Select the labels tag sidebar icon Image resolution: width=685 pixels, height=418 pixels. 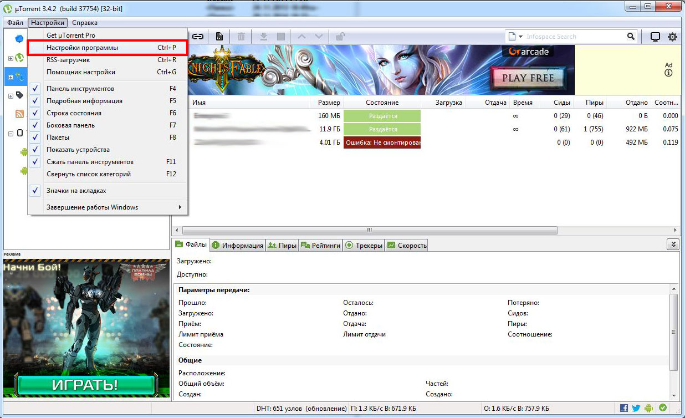20,95
